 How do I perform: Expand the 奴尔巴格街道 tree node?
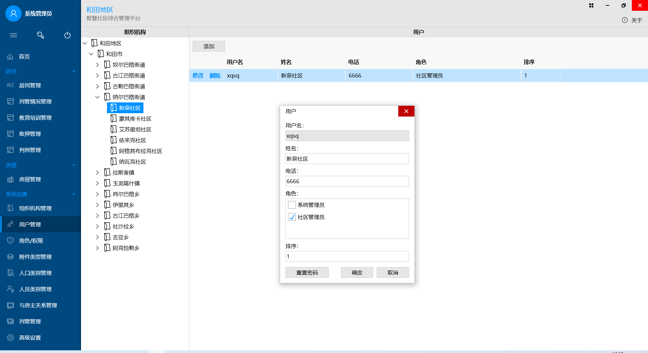[98, 65]
